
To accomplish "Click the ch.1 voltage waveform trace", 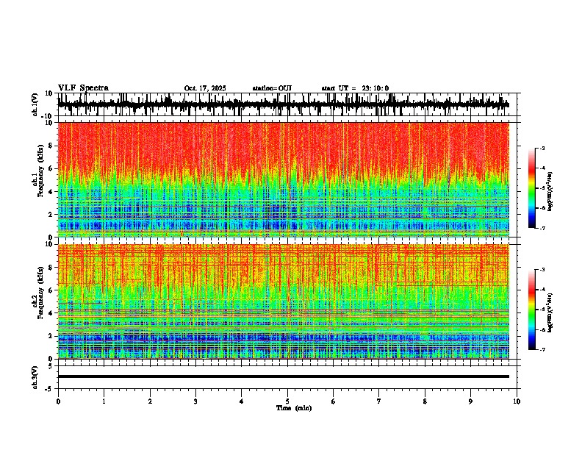I will (x=283, y=104).
